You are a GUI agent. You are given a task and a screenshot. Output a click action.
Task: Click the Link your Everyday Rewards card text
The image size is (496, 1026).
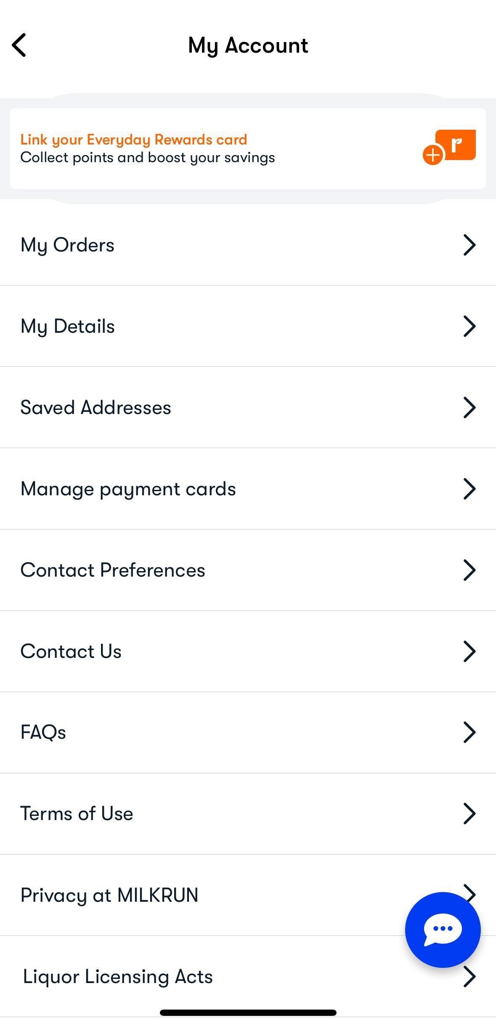point(134,139)
